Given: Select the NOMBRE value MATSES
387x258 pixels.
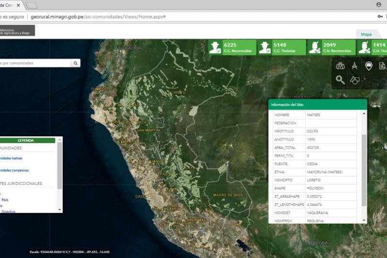Looking at the screenshot, I should point(313,115).
